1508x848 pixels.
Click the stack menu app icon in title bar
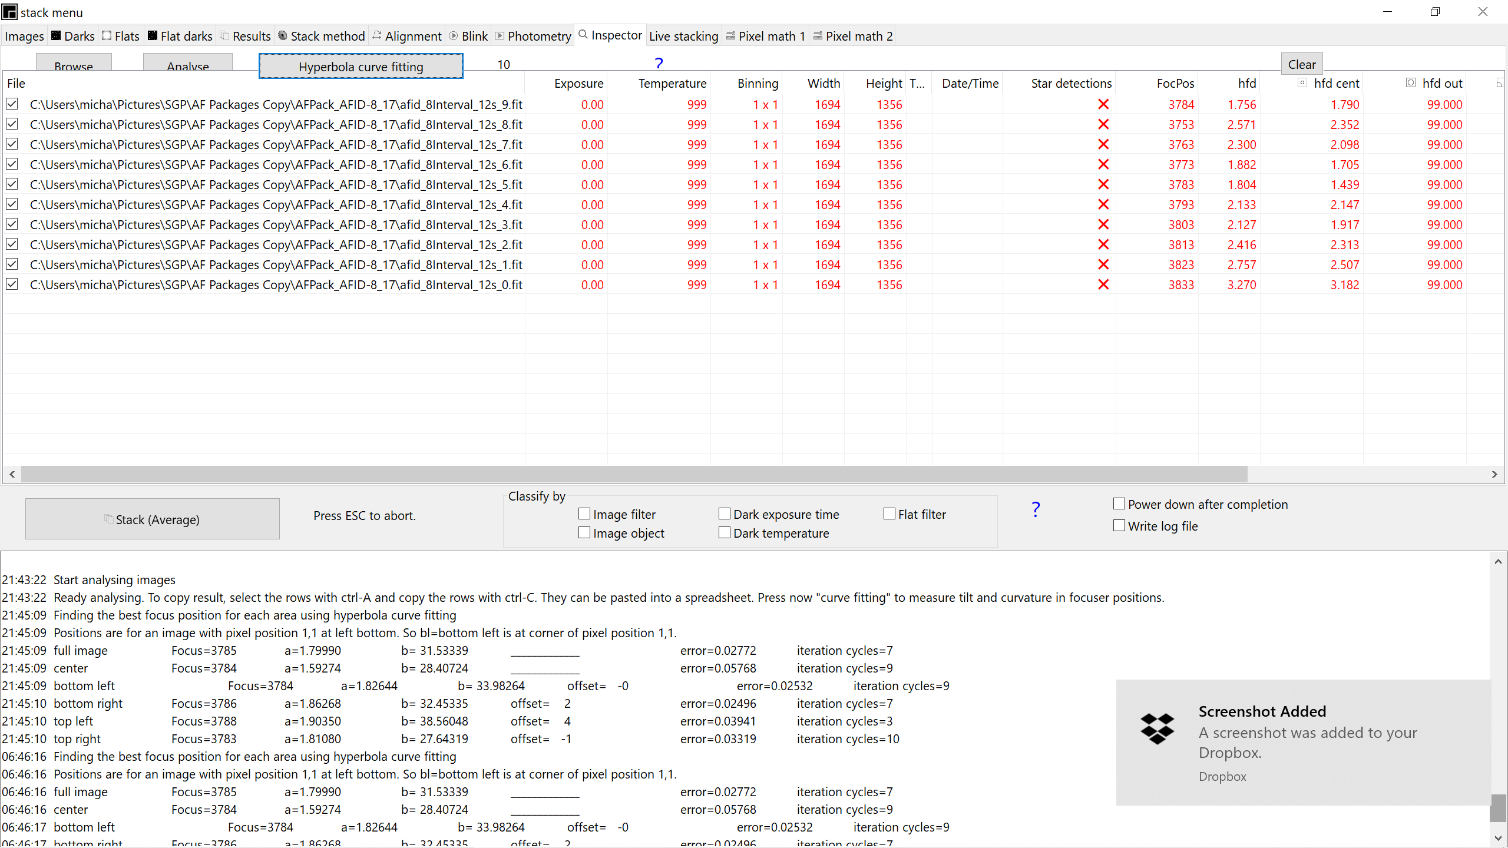click(9, 12)
